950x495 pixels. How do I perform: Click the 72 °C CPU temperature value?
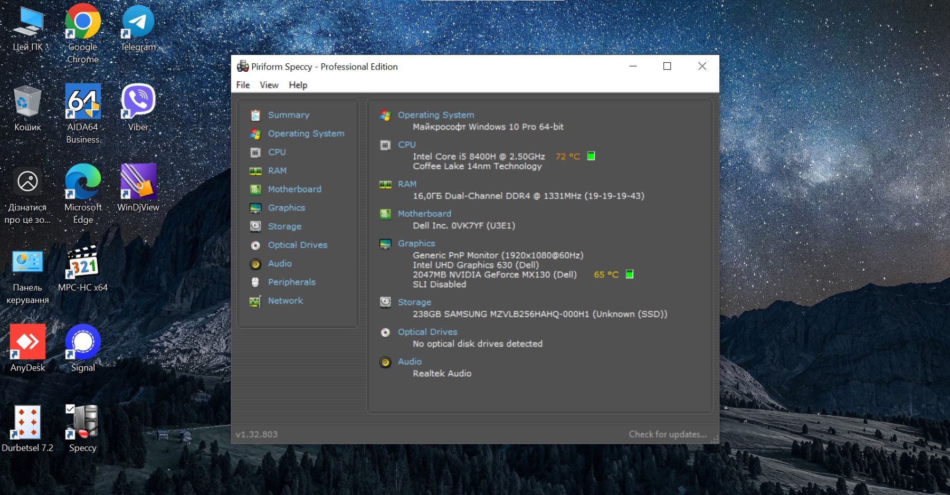[x=568, y=157]
